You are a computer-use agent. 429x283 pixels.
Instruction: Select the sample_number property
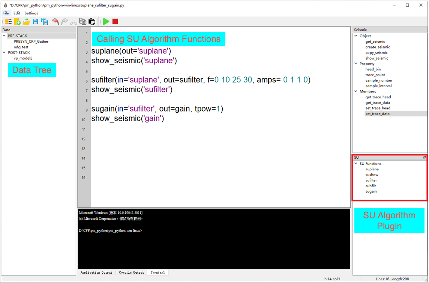point(379,80)
